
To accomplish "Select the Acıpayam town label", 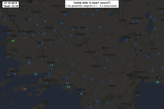I will tap(90, 52).
